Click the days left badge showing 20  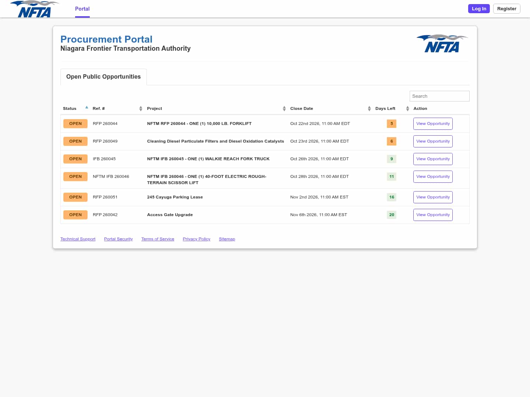tap(392, 215)
